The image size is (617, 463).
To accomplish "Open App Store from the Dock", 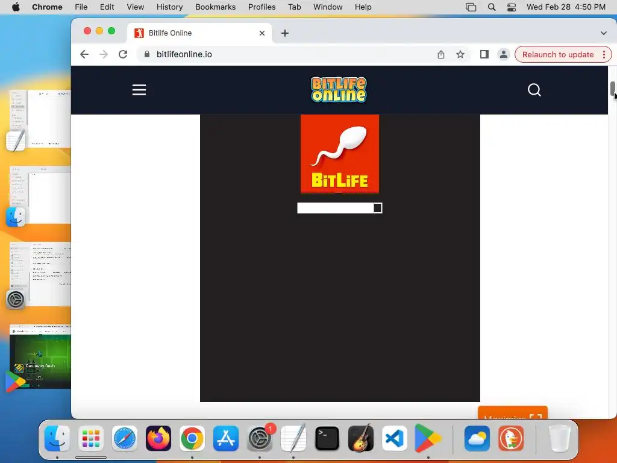I will pyautogui.click(x=226, y=438).
